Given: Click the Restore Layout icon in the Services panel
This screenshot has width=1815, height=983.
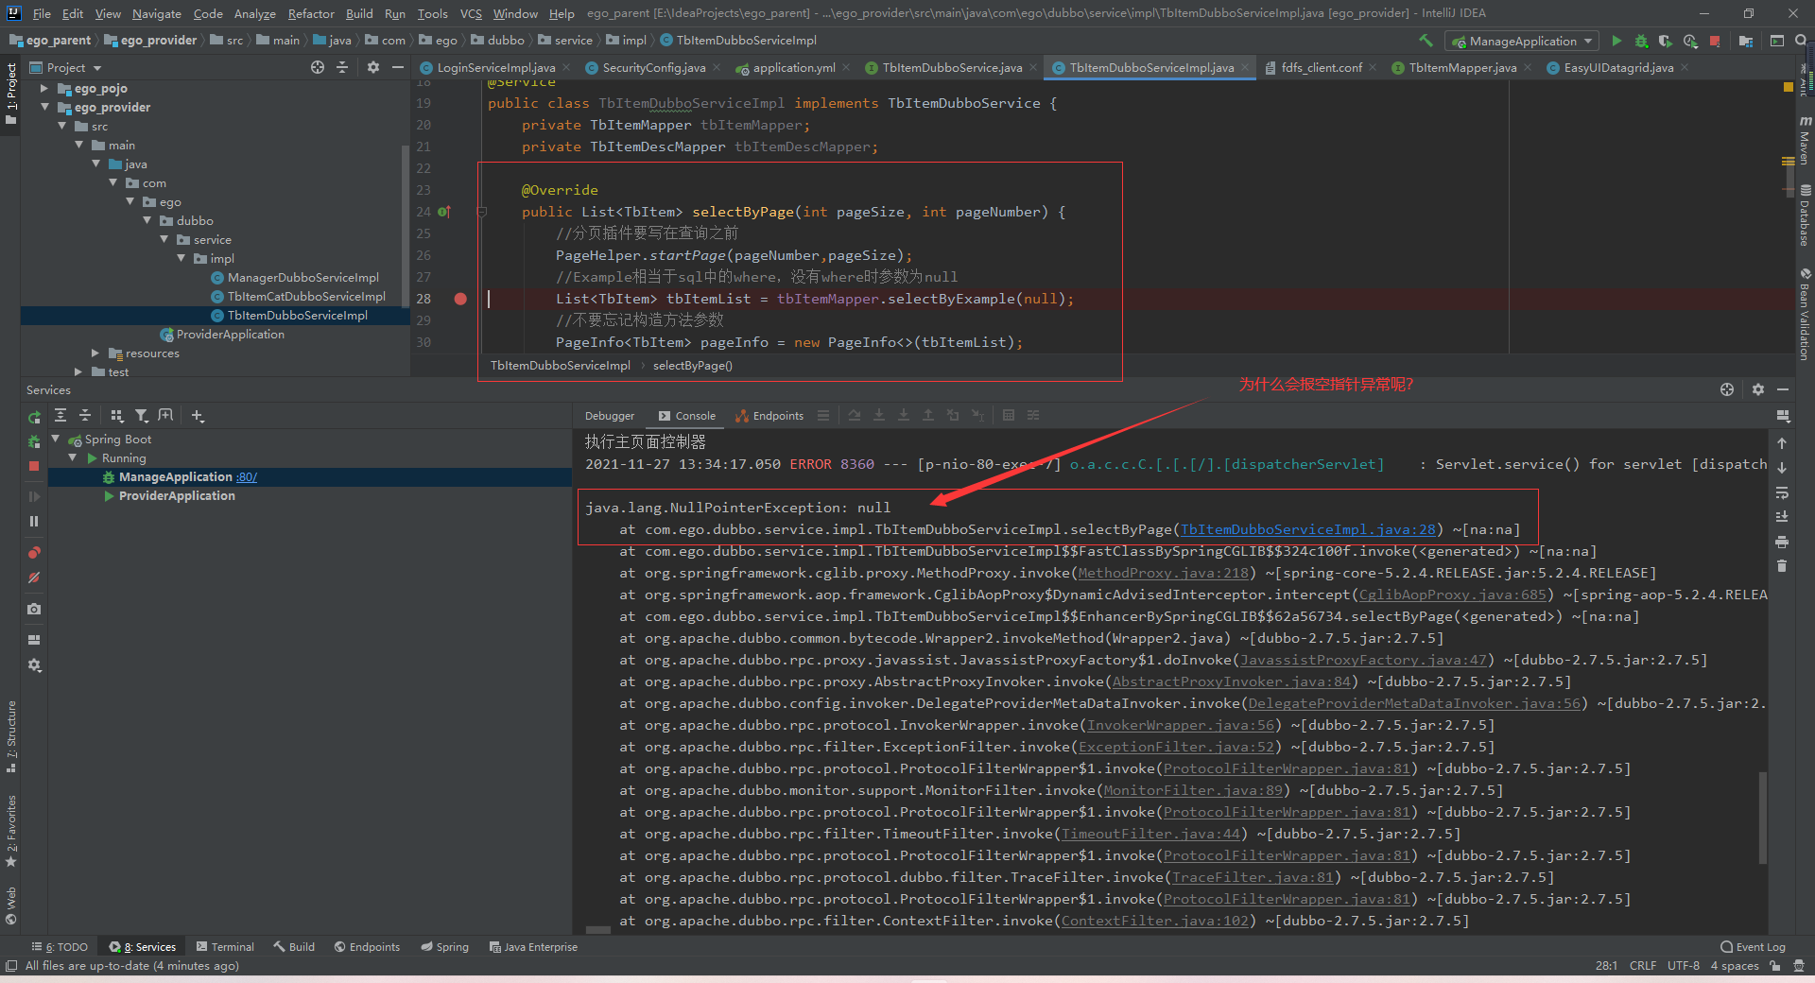Looking at the screenshot, I should pos(34,640).
